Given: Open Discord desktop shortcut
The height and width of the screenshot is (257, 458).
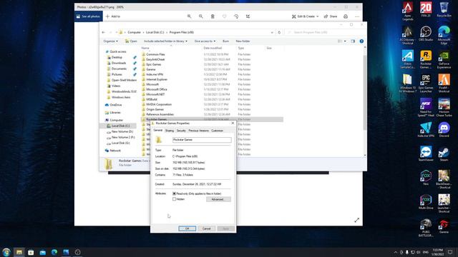Looking at the screenshot, I should click(444, 130).
